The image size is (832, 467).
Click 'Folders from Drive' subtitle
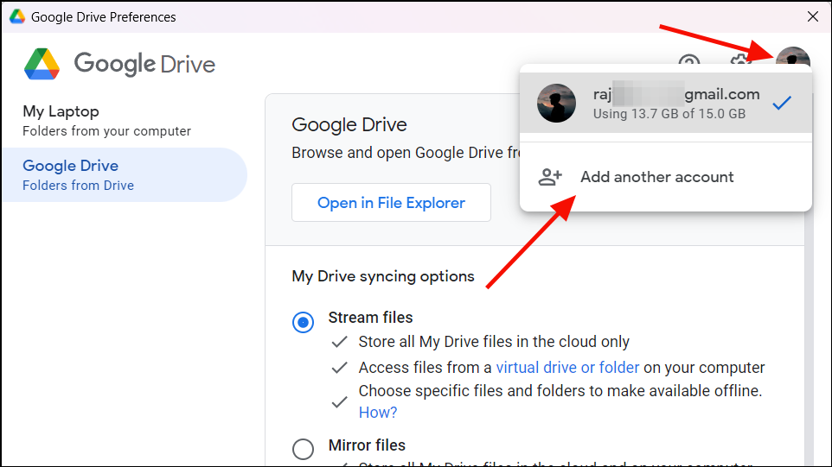click(78, 186)
